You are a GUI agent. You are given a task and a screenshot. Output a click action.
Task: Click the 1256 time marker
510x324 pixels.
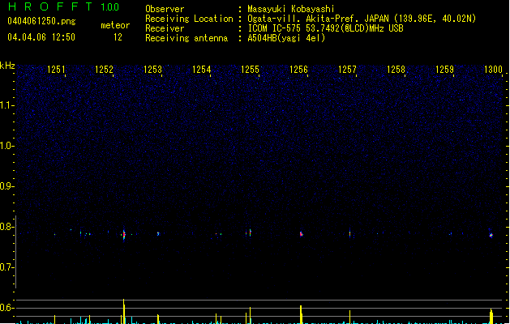click(298, 70)
